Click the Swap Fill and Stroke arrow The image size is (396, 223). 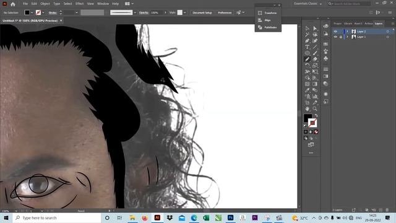click(316, 115)
